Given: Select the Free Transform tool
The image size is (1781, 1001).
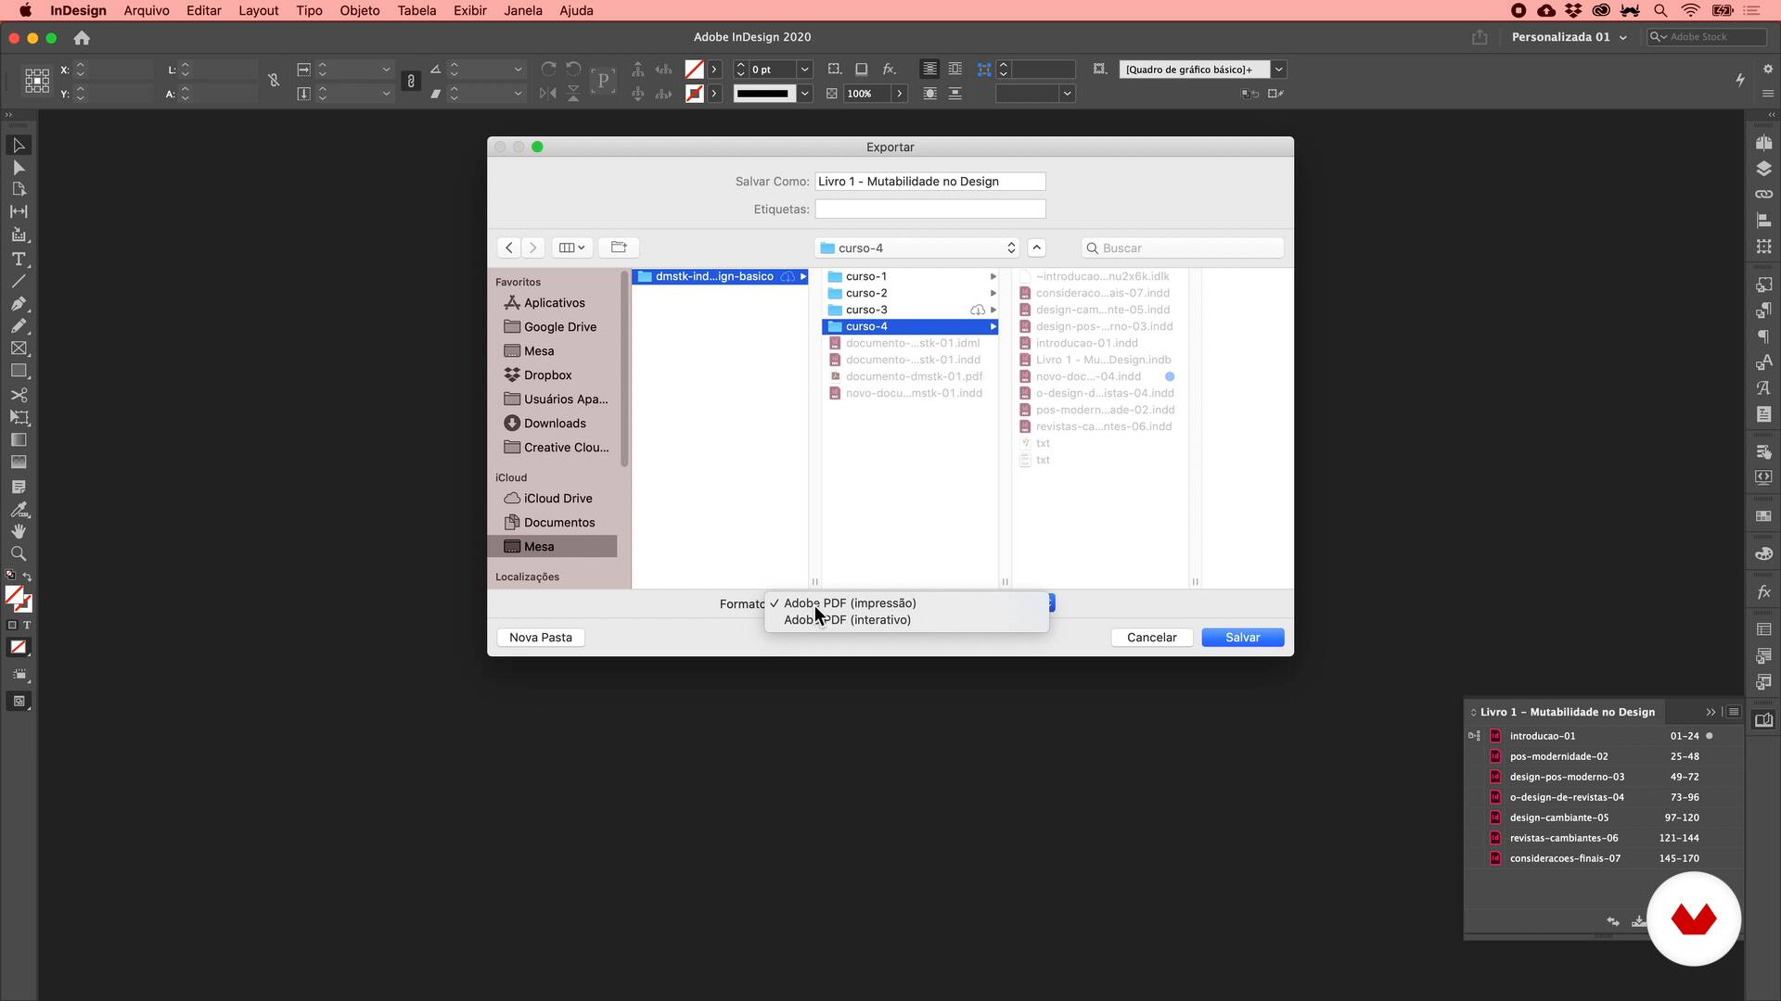Looking at the screenshot, I should point(19,417).
